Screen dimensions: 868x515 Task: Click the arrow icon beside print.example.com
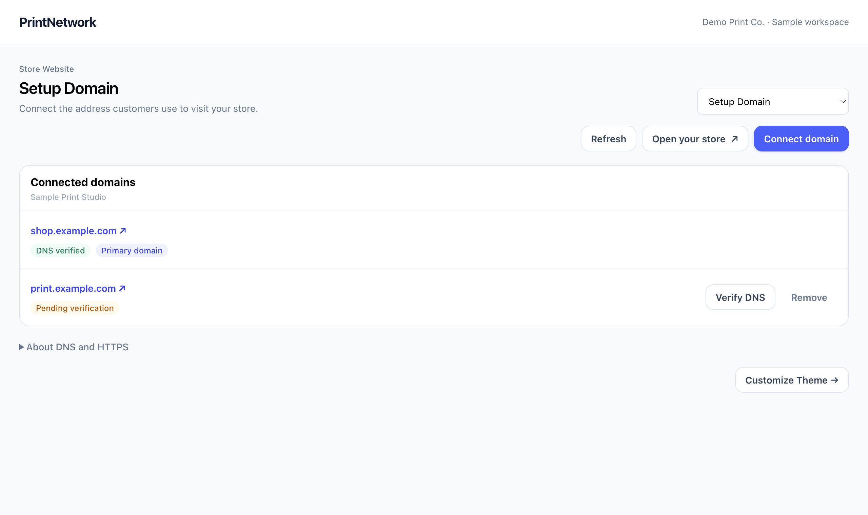coord(122,288)
